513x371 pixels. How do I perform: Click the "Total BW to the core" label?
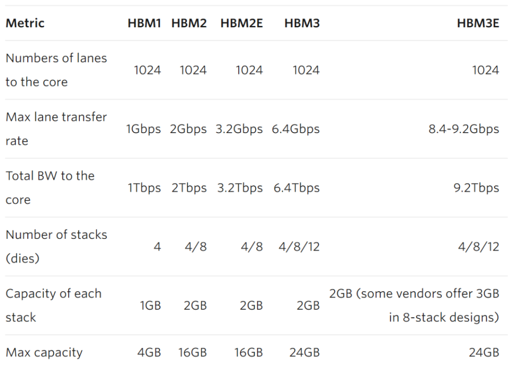coord(50,187)
